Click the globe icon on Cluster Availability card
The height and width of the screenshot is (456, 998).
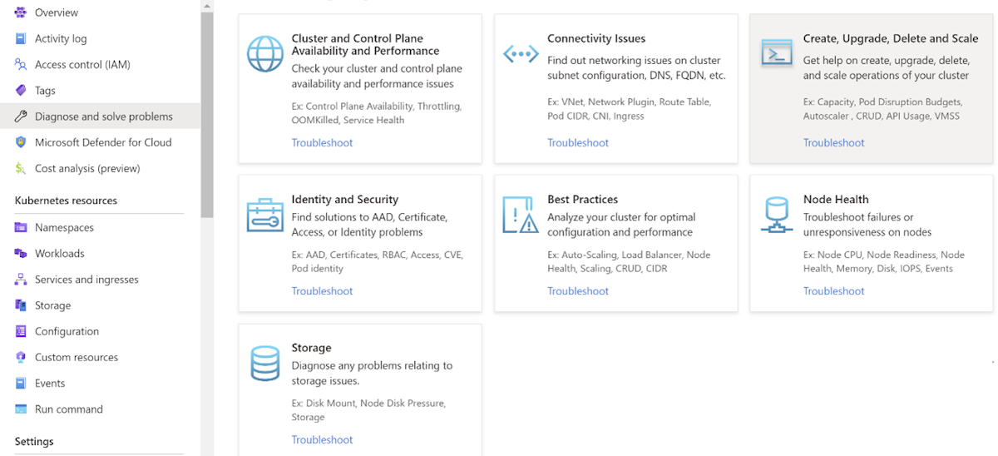[x=265, y=55]
